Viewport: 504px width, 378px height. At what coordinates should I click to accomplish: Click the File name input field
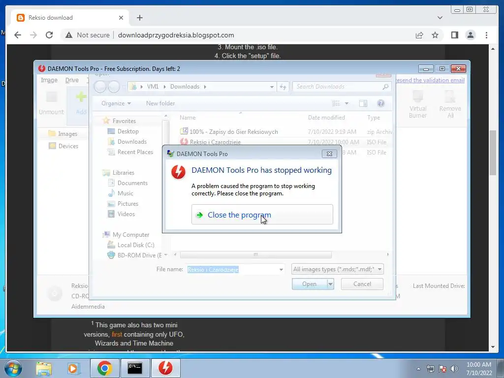pos(232,269)
